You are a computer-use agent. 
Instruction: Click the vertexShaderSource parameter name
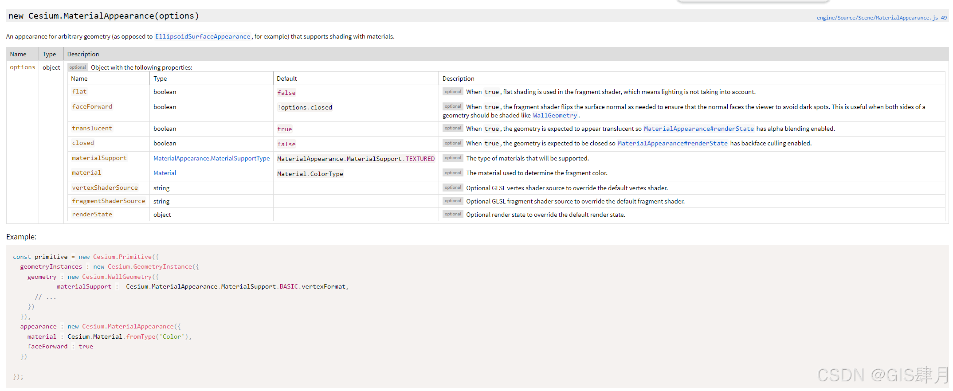point(105,188)
